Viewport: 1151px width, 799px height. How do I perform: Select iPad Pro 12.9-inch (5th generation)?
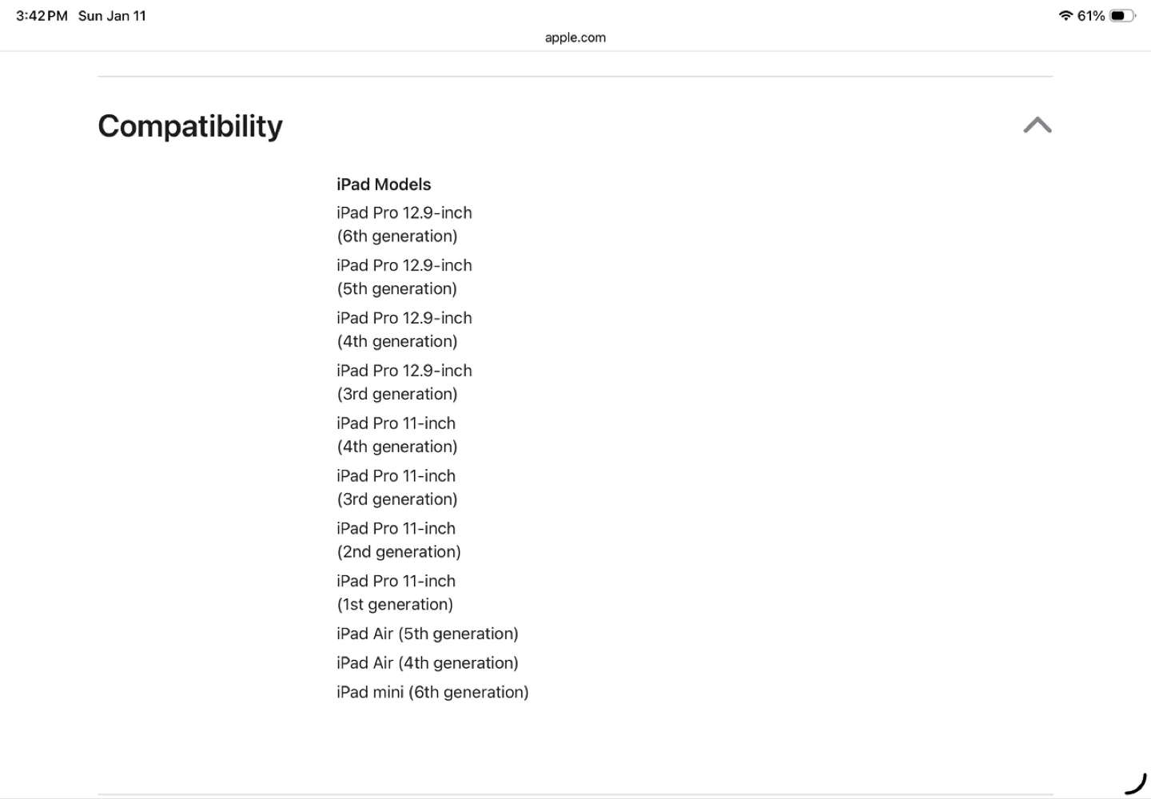pos(404,277)
